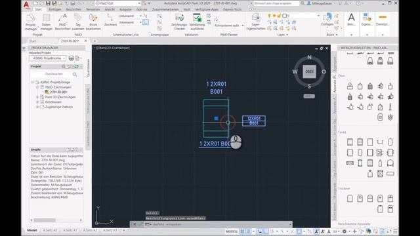This screenshot has height=236, width=420.
Task: Expand the Layer panel flyout
Action: point(283,35)
